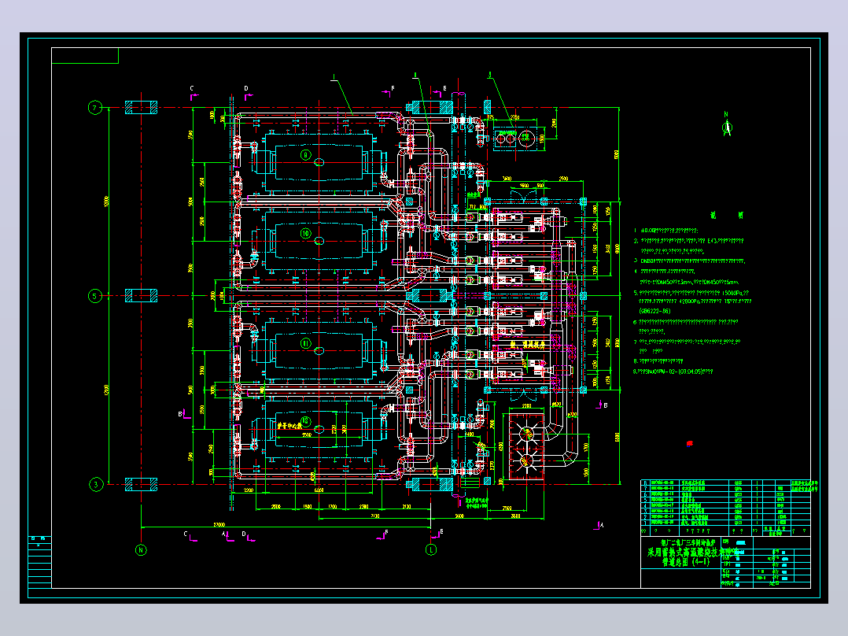848x636 pixels.
Task: Click section marker B on right side
Action: click(601, 405)
